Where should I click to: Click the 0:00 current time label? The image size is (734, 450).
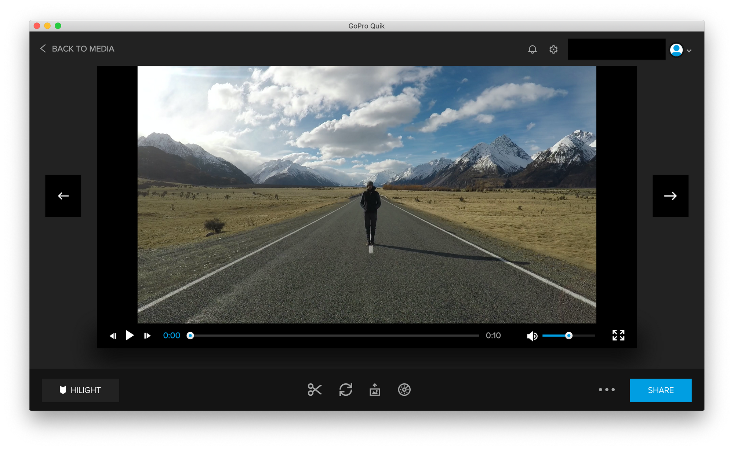pos(171,336)
